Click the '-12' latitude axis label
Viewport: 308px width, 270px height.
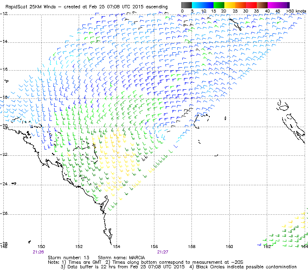pos(4,14)
